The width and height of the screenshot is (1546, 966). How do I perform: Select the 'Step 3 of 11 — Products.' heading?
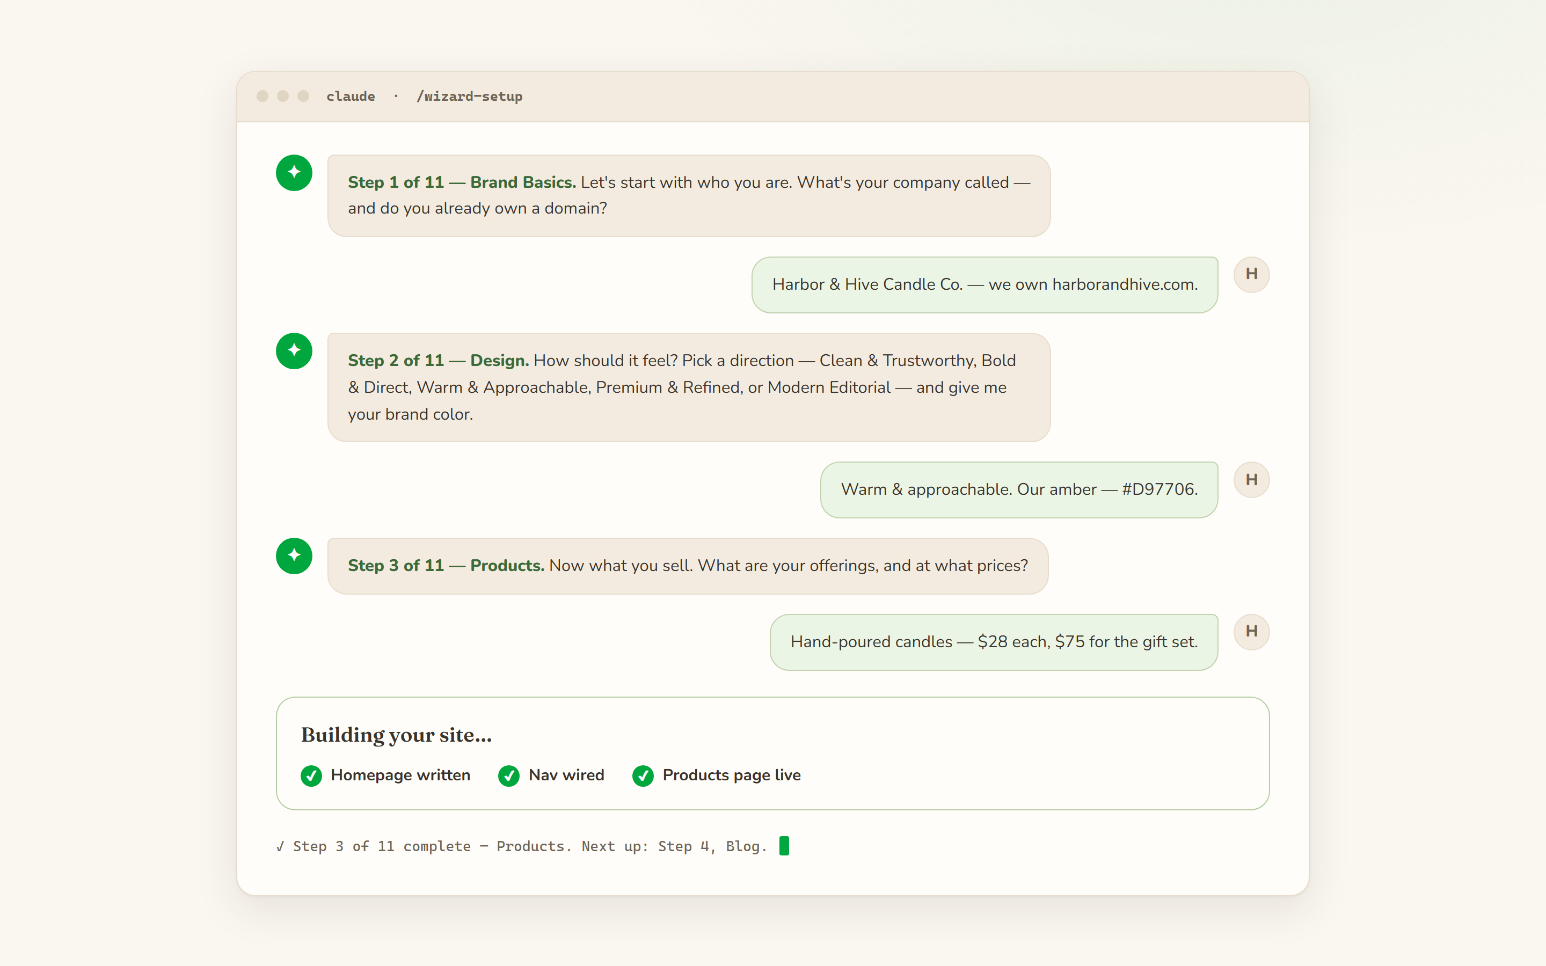coord(446,566)
